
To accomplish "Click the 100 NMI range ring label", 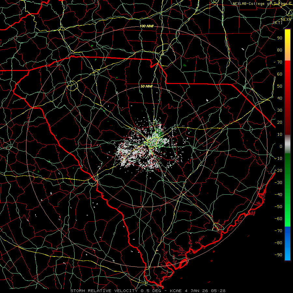I will [146, 26].
